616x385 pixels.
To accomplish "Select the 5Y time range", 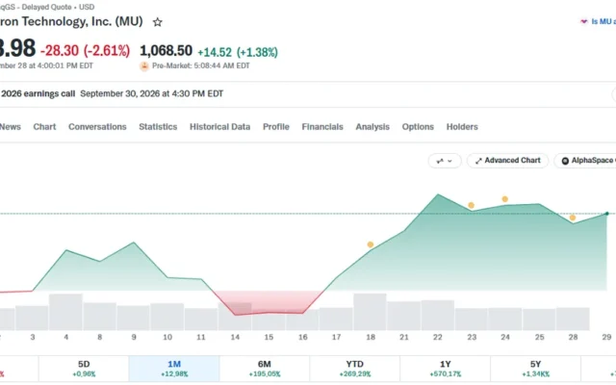I will pyautogui.click(x=535, y=369).
